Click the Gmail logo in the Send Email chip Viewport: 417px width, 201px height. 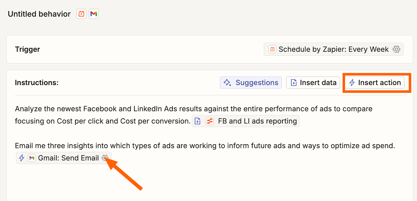pos(32,158)
